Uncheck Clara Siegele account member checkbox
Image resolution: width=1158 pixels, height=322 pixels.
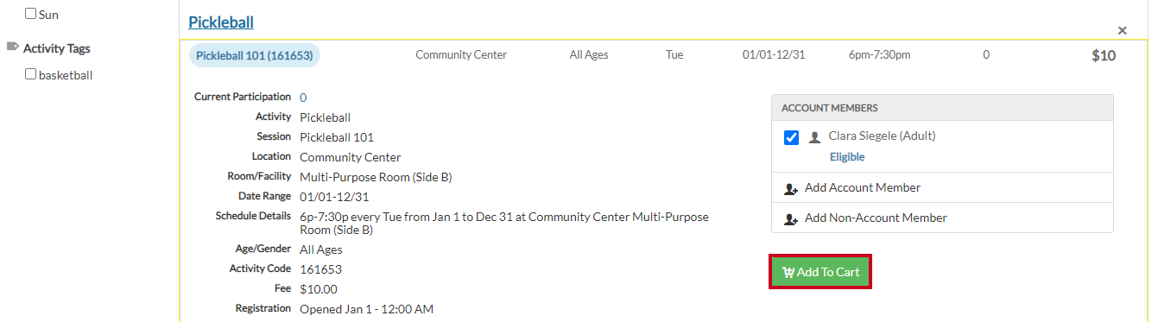click(x=791, y=137)
